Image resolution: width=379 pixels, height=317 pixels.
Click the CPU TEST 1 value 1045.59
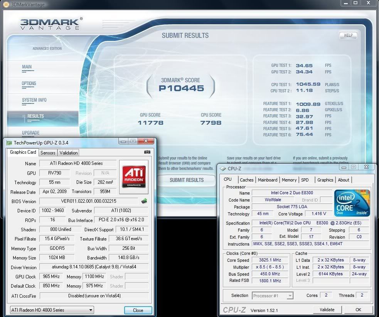click(308, 84)
